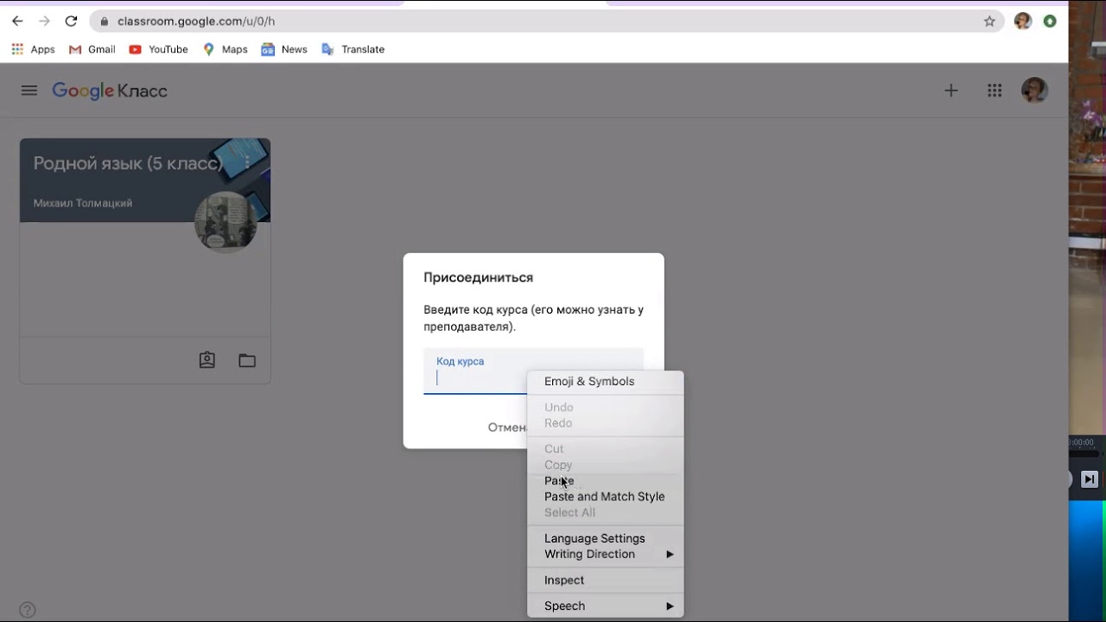Click teacher name Михаил Толмацкий
The width and height of the screenshot is (1106, 622).
point(83,203)
